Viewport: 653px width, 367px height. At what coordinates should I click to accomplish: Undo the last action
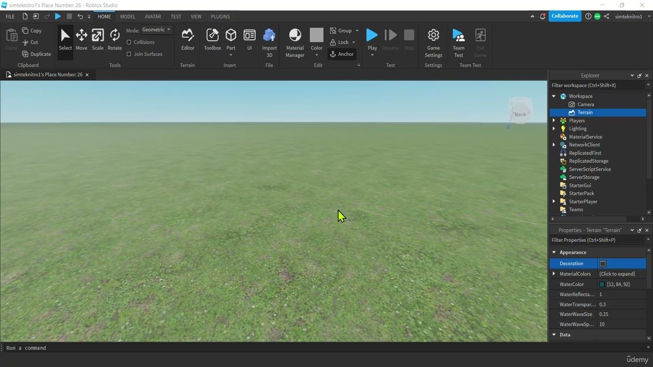[x=80, y=16]
